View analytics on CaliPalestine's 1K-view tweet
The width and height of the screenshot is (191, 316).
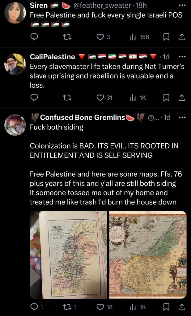coord(138,98)
